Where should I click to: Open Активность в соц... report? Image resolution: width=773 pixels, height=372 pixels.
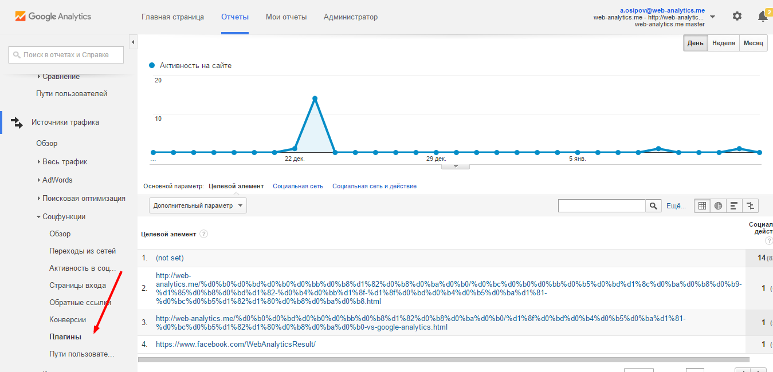pyautogui.click(x=83, y=268)
